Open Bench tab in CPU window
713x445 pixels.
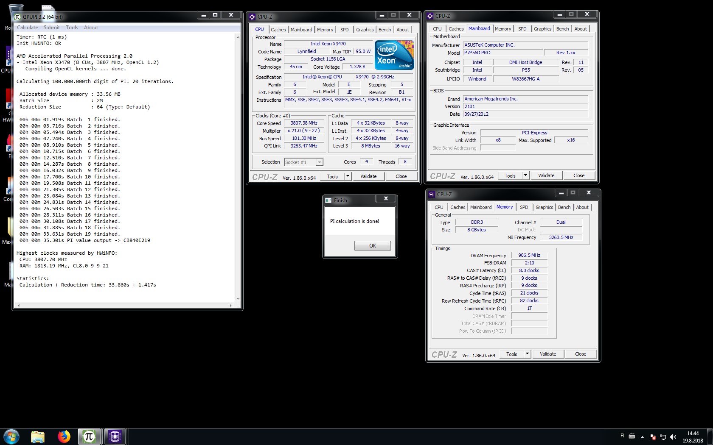tap(385, 30)
